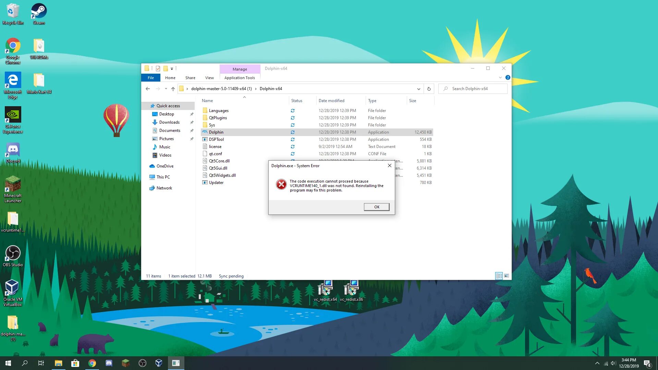Open Quick Access Toolbar customize dropdown

(x=172, y=69)
